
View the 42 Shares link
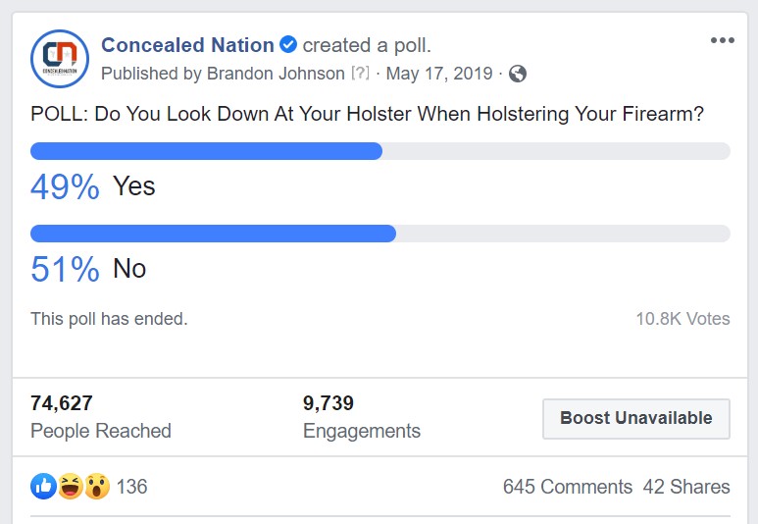point(686,487)
